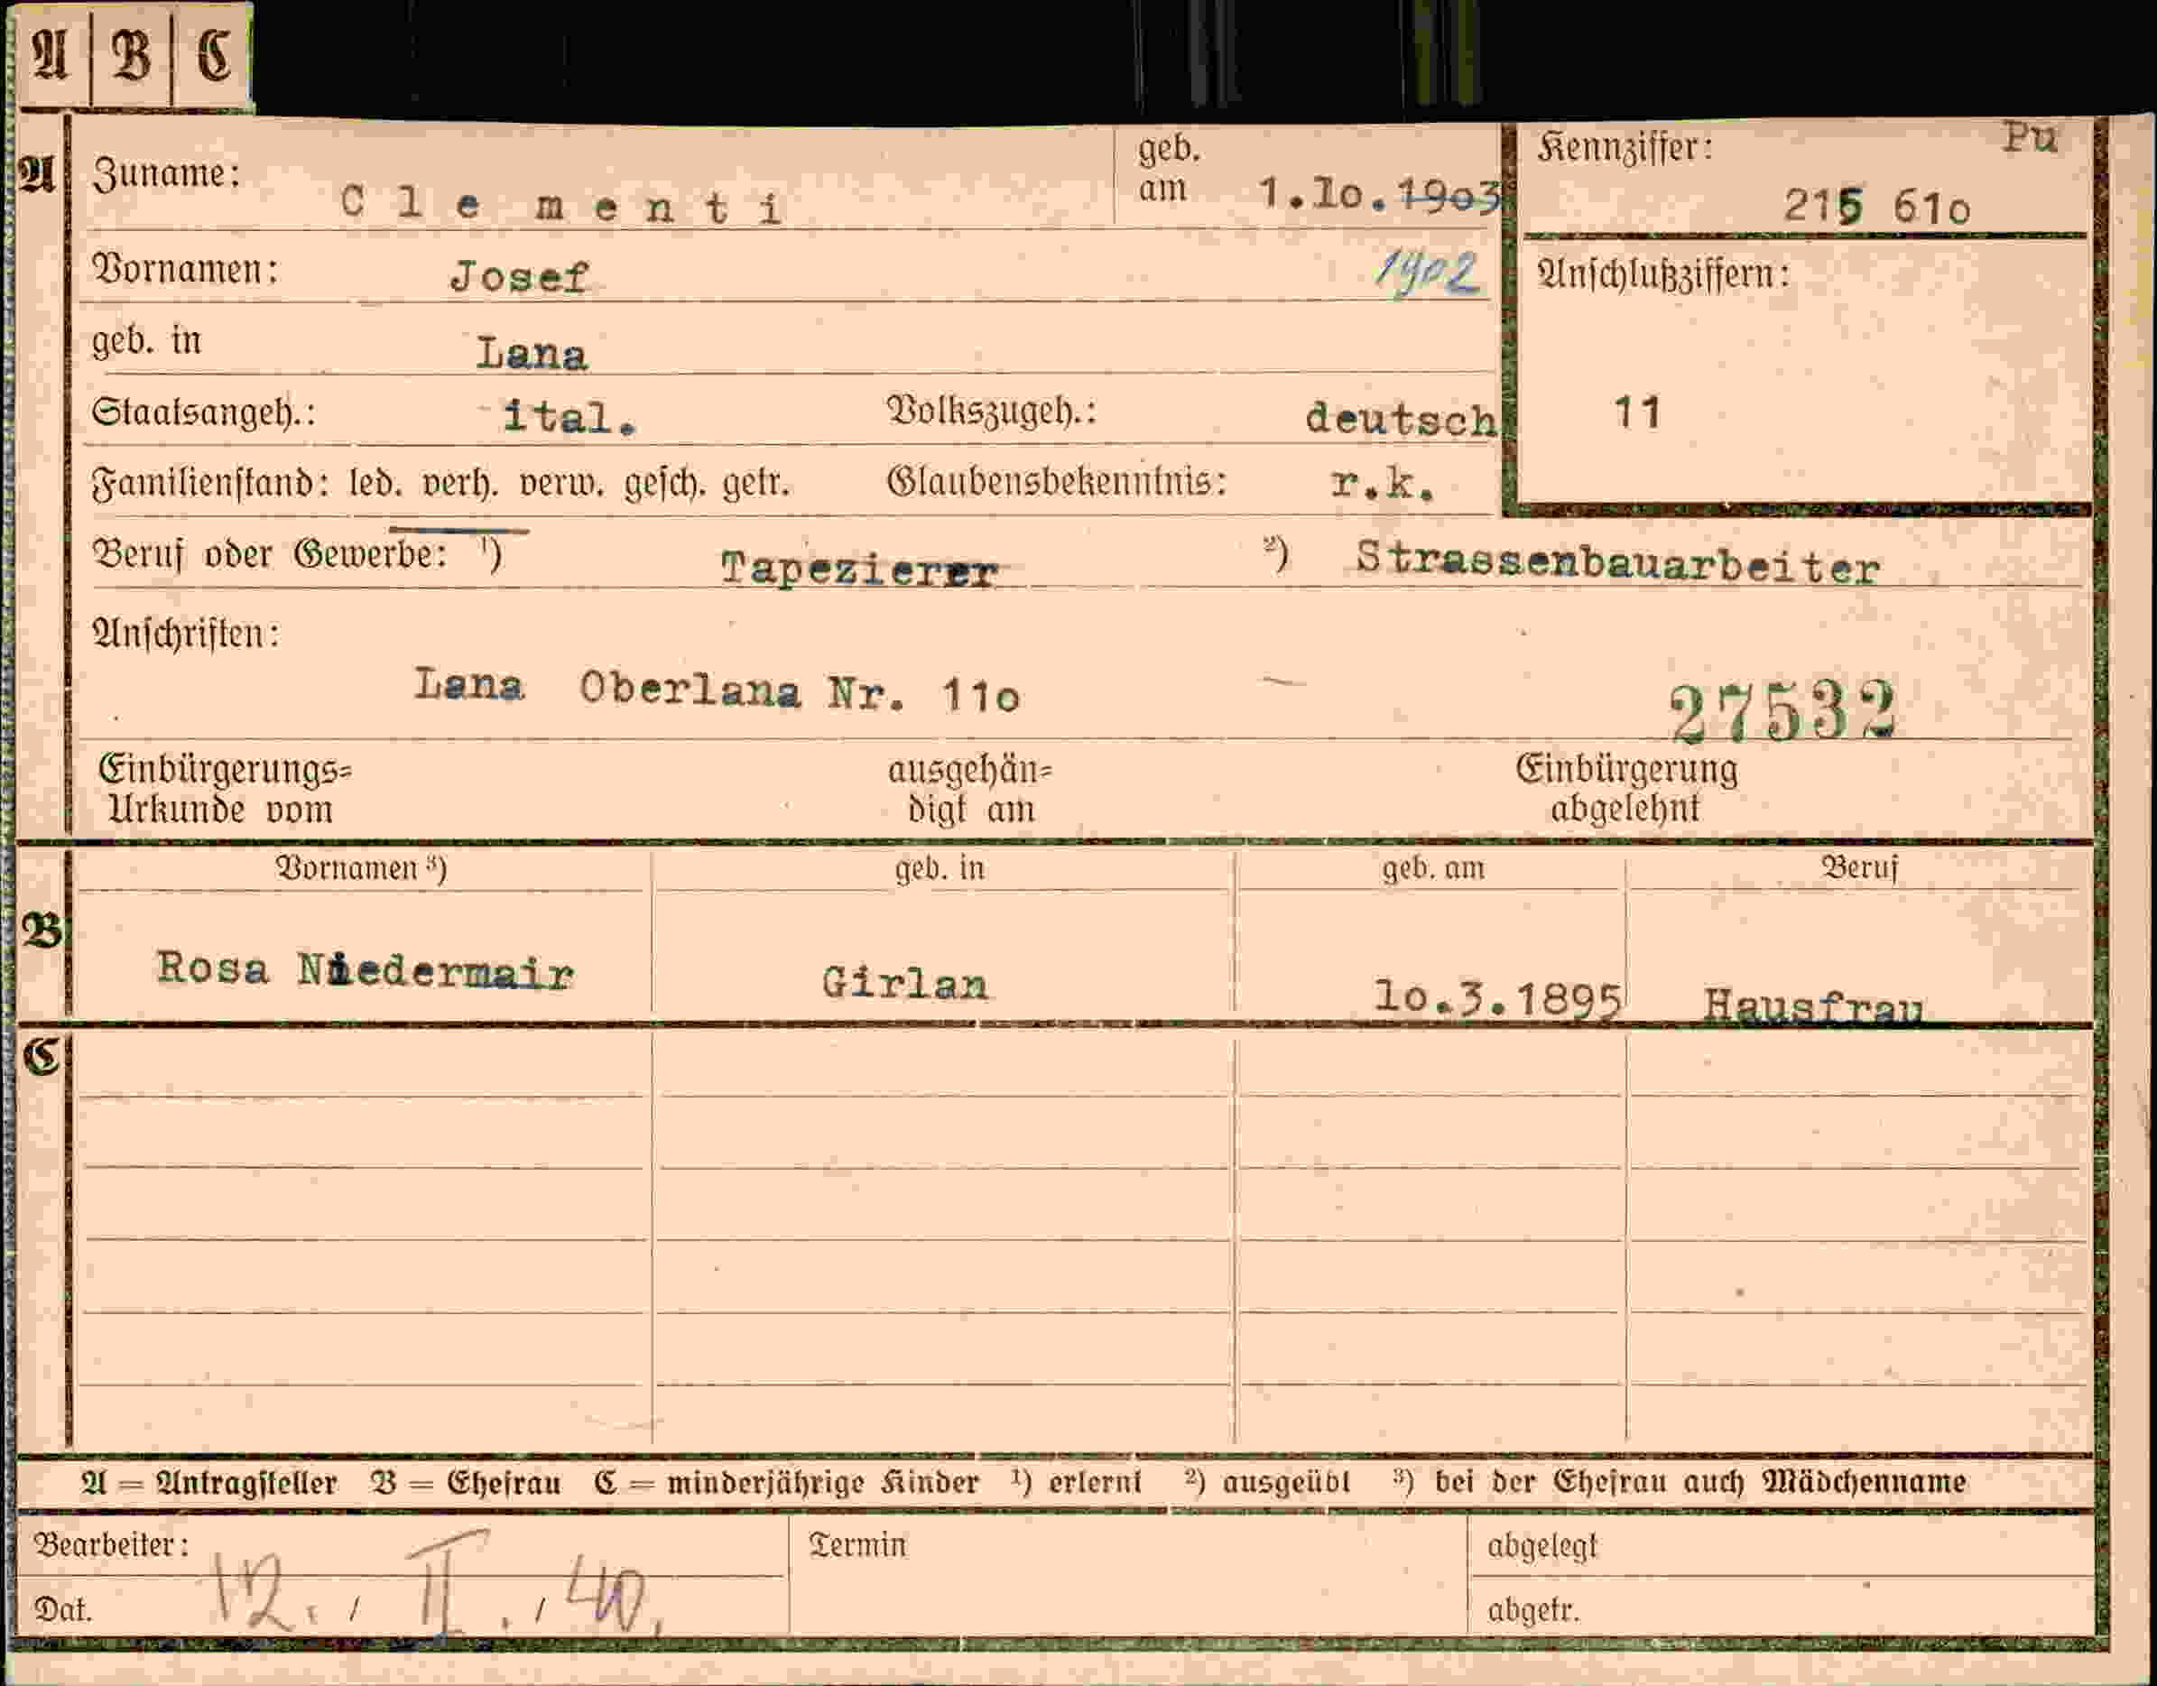Click the 'geb. am' column header
This screenshot has width=2157, height=1686.
coord(1433,868)
